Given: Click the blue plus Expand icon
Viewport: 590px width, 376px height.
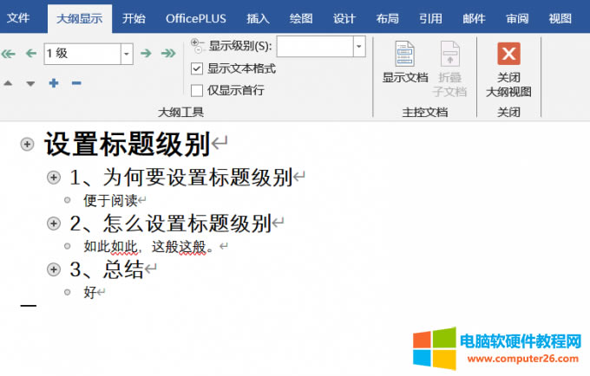Looking at the screenshot, I should coord(54,83).
